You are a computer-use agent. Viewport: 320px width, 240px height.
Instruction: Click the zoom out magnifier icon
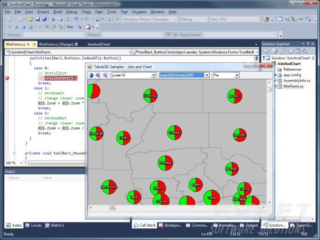point(105,75)
